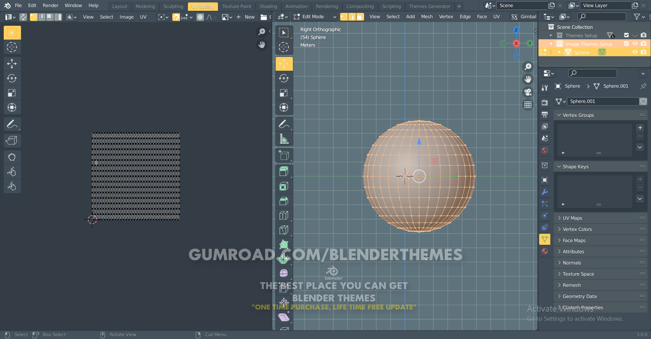Open the Output properties tab

545,115
